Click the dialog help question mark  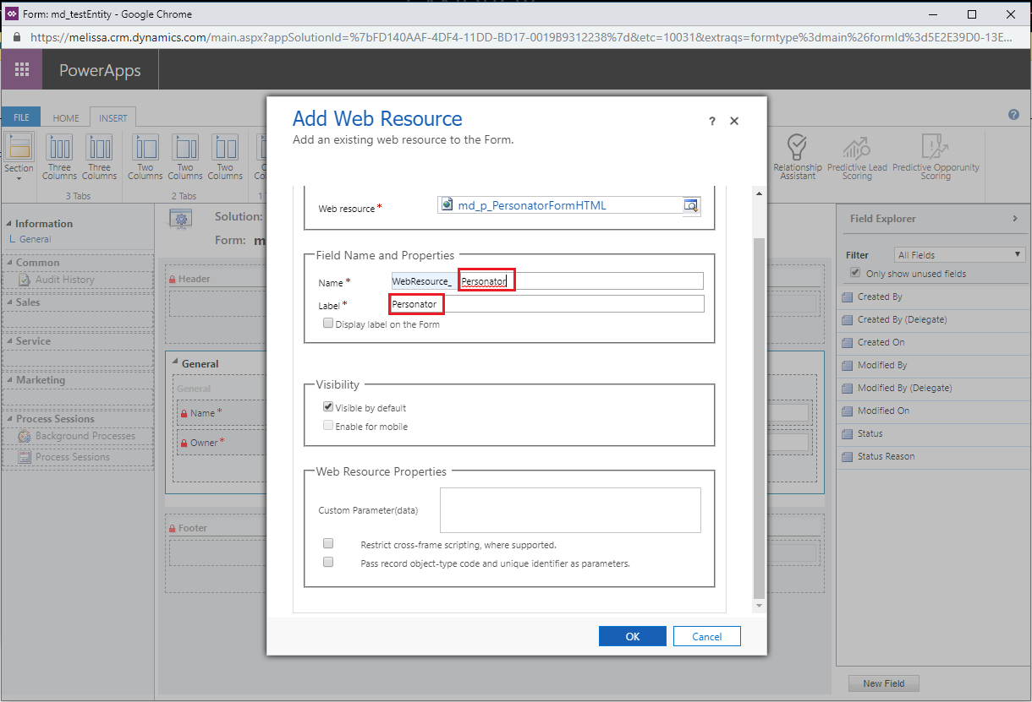click(x=712, y=122)
